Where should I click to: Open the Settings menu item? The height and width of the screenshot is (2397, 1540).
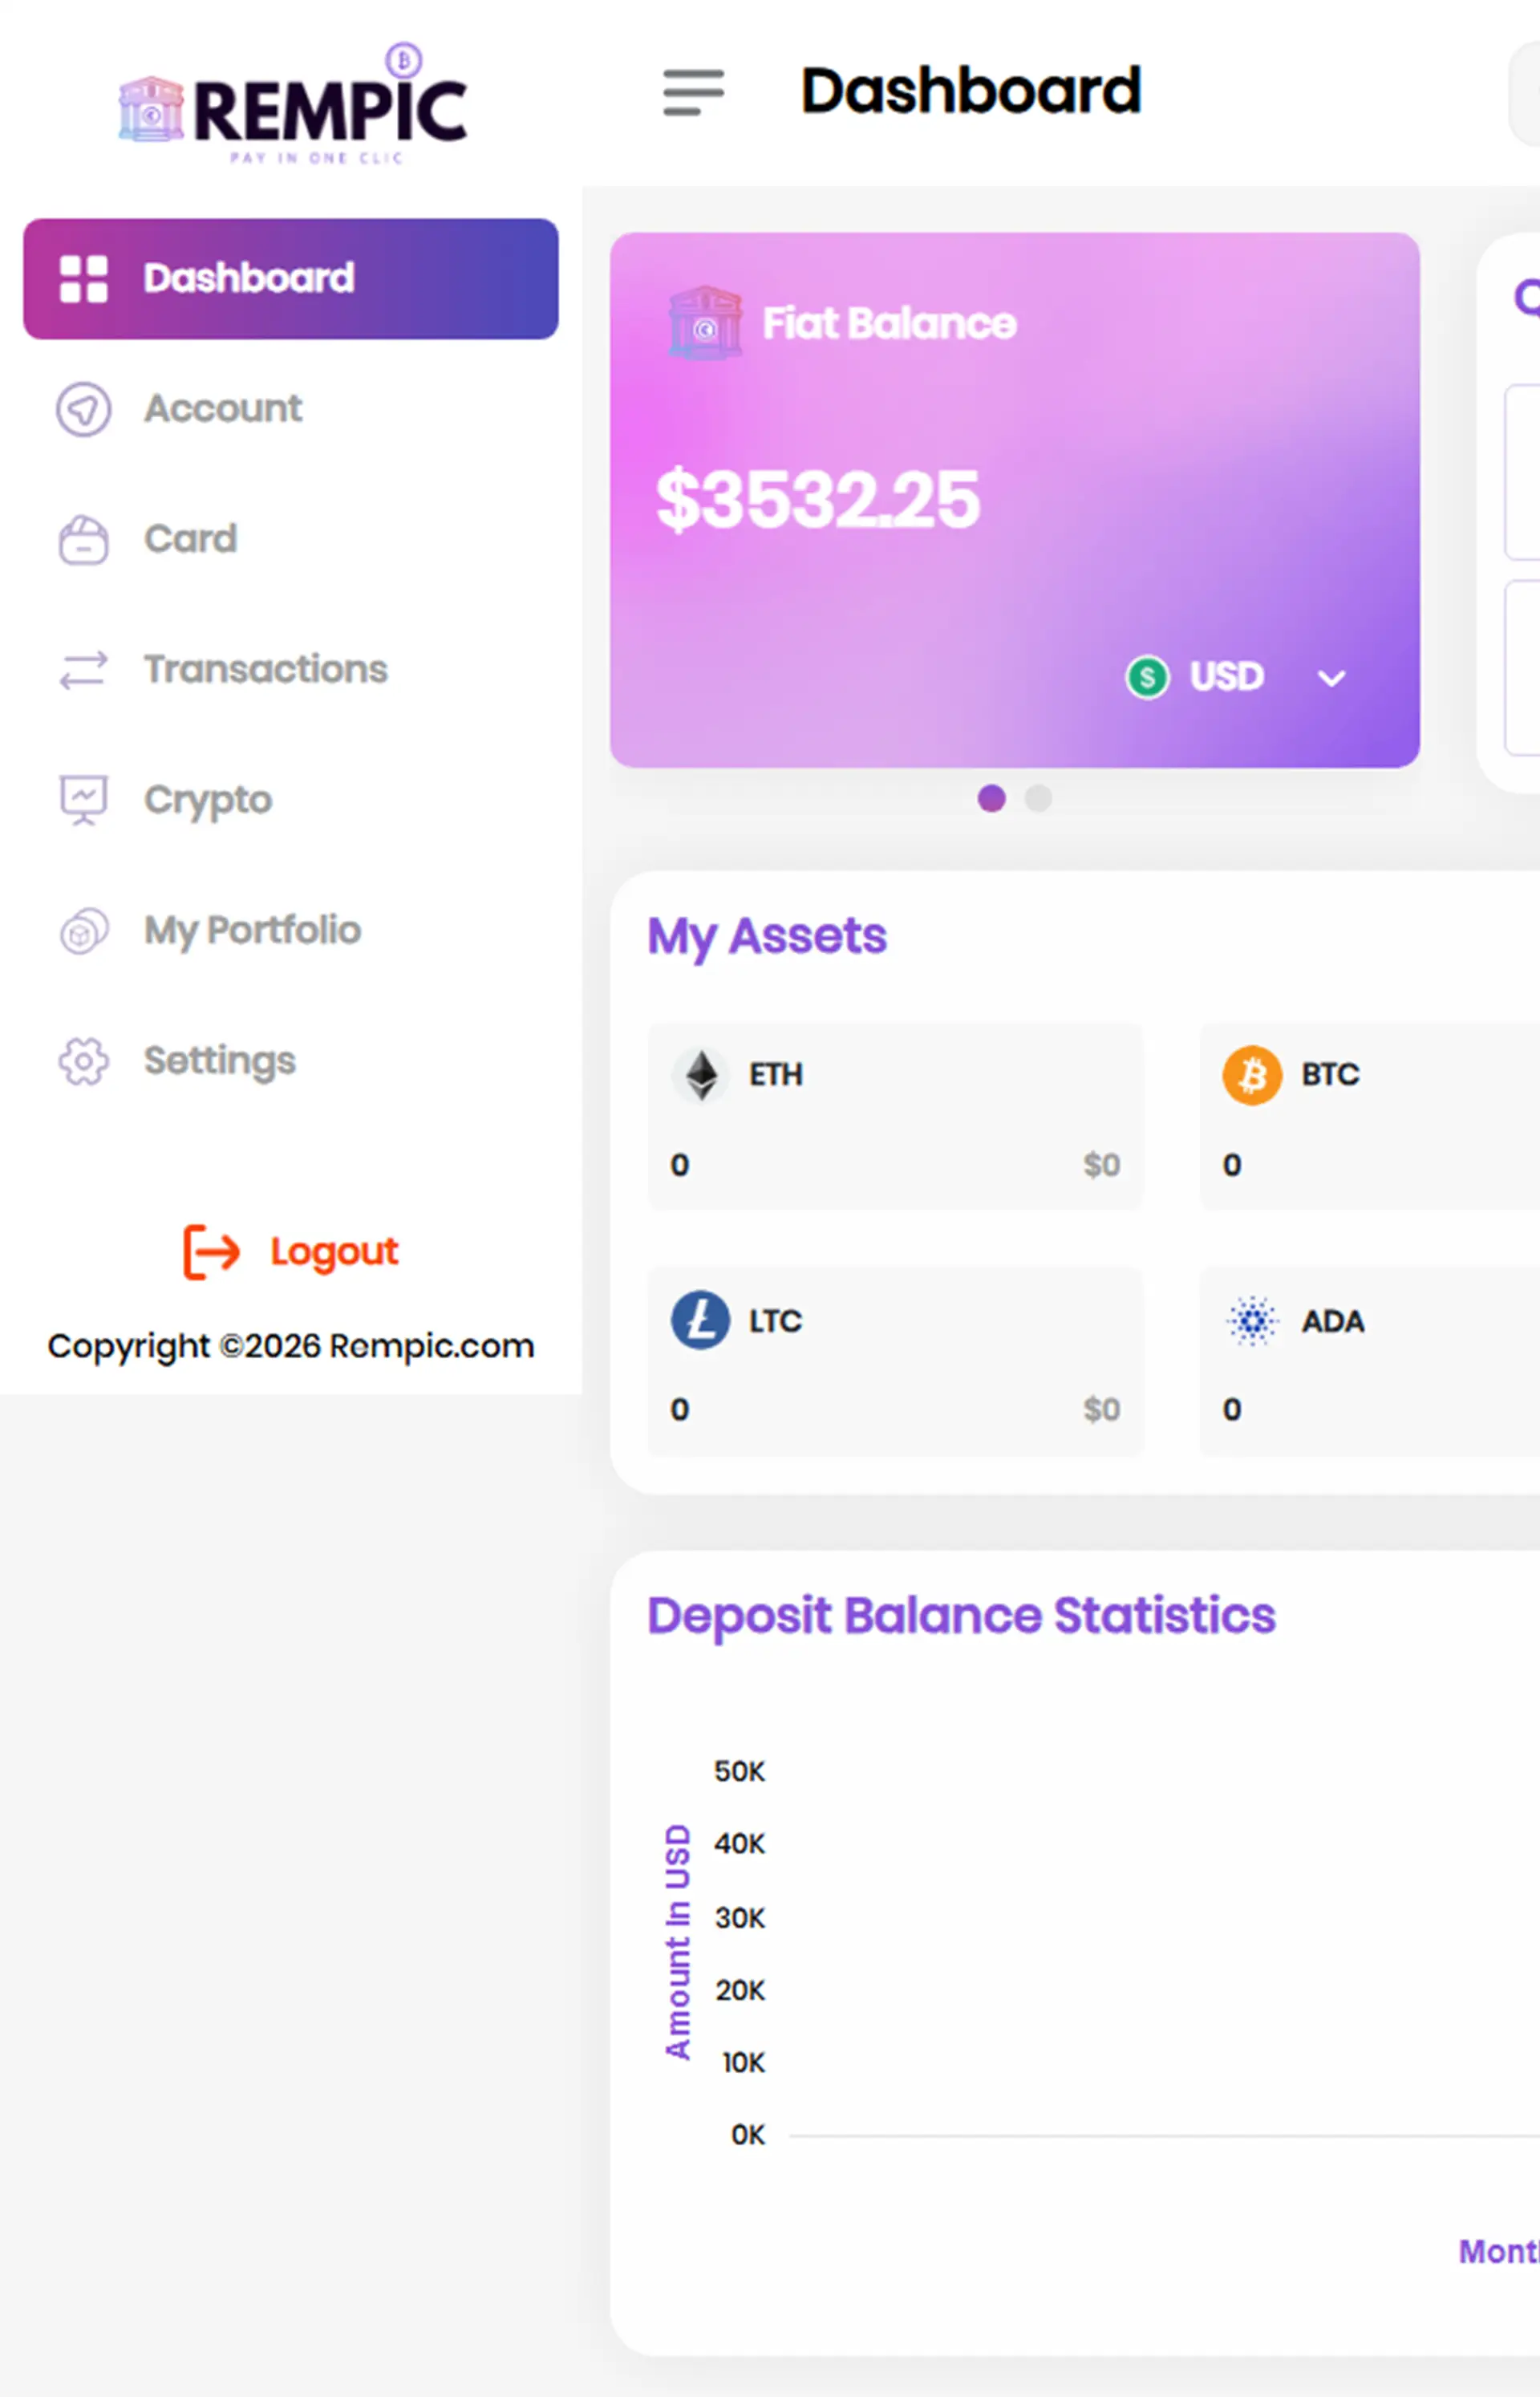(x=291, y=1061)
